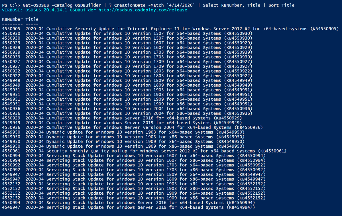Click the osdsus.osdeploy.com release URL in the VERBOSE line
Image resolution: width=342 pixels, height=216 pixels.
coord(143,10)
